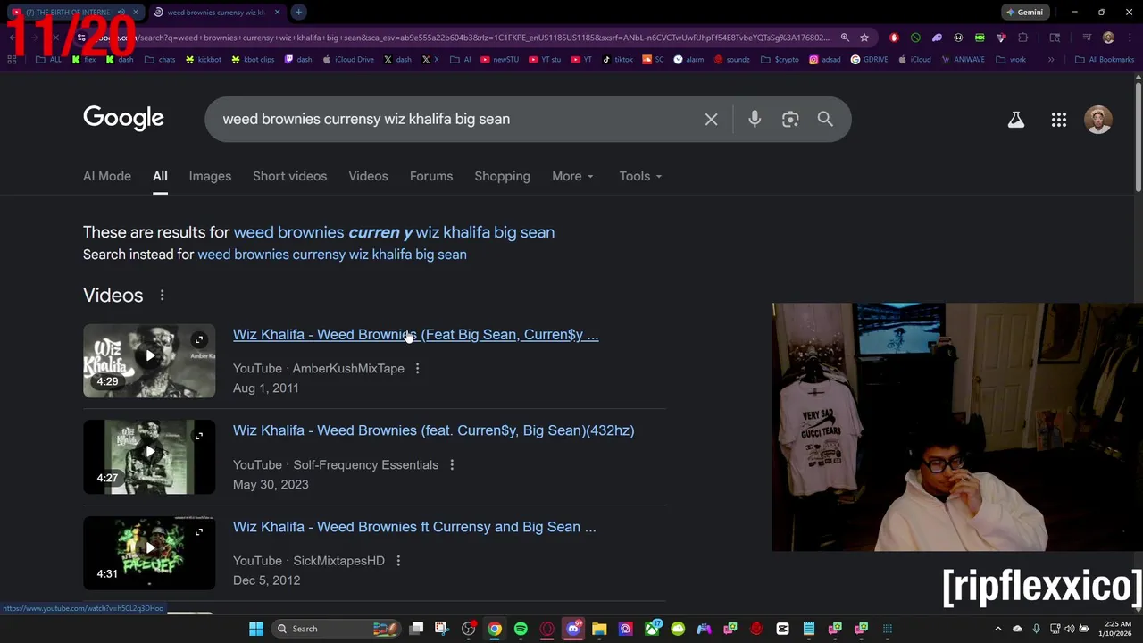Open the Google apps grid
The height and width of the screenshot is (643, 1143).
pos(1059,120)
